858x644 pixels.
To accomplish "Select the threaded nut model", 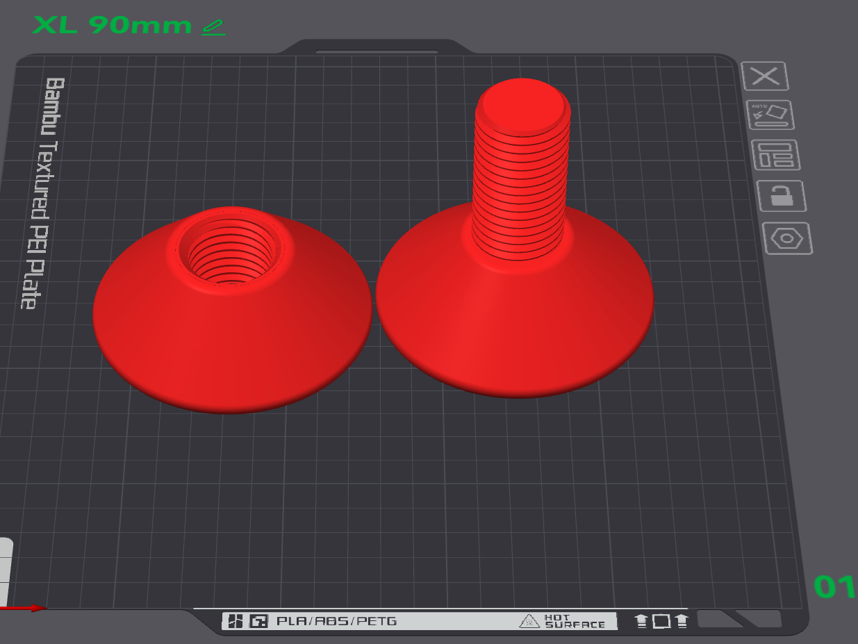I will 232,310.
